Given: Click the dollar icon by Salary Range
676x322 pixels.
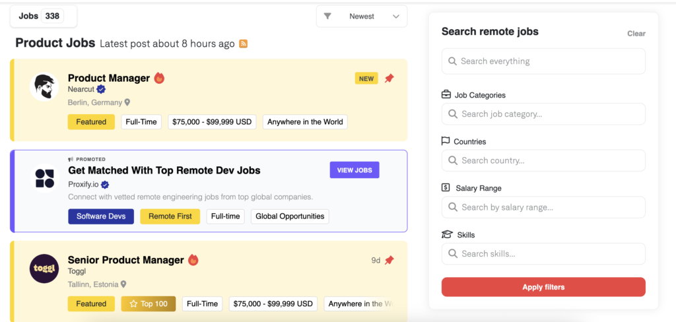Looking at the screenshot, I should pos(446,187).
